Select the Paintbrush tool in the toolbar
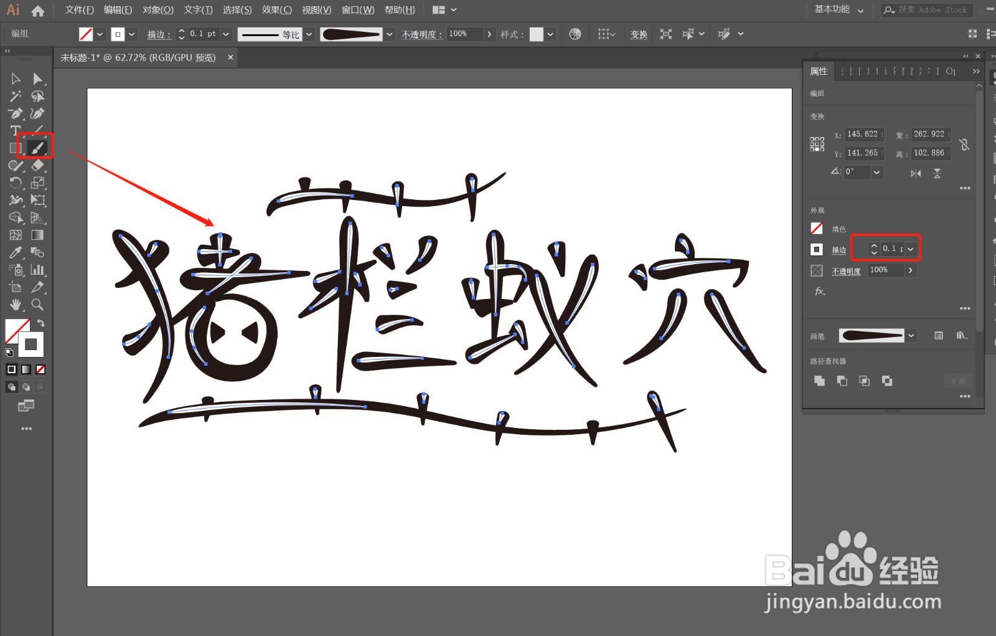996x636 pixels. [37, 148]
